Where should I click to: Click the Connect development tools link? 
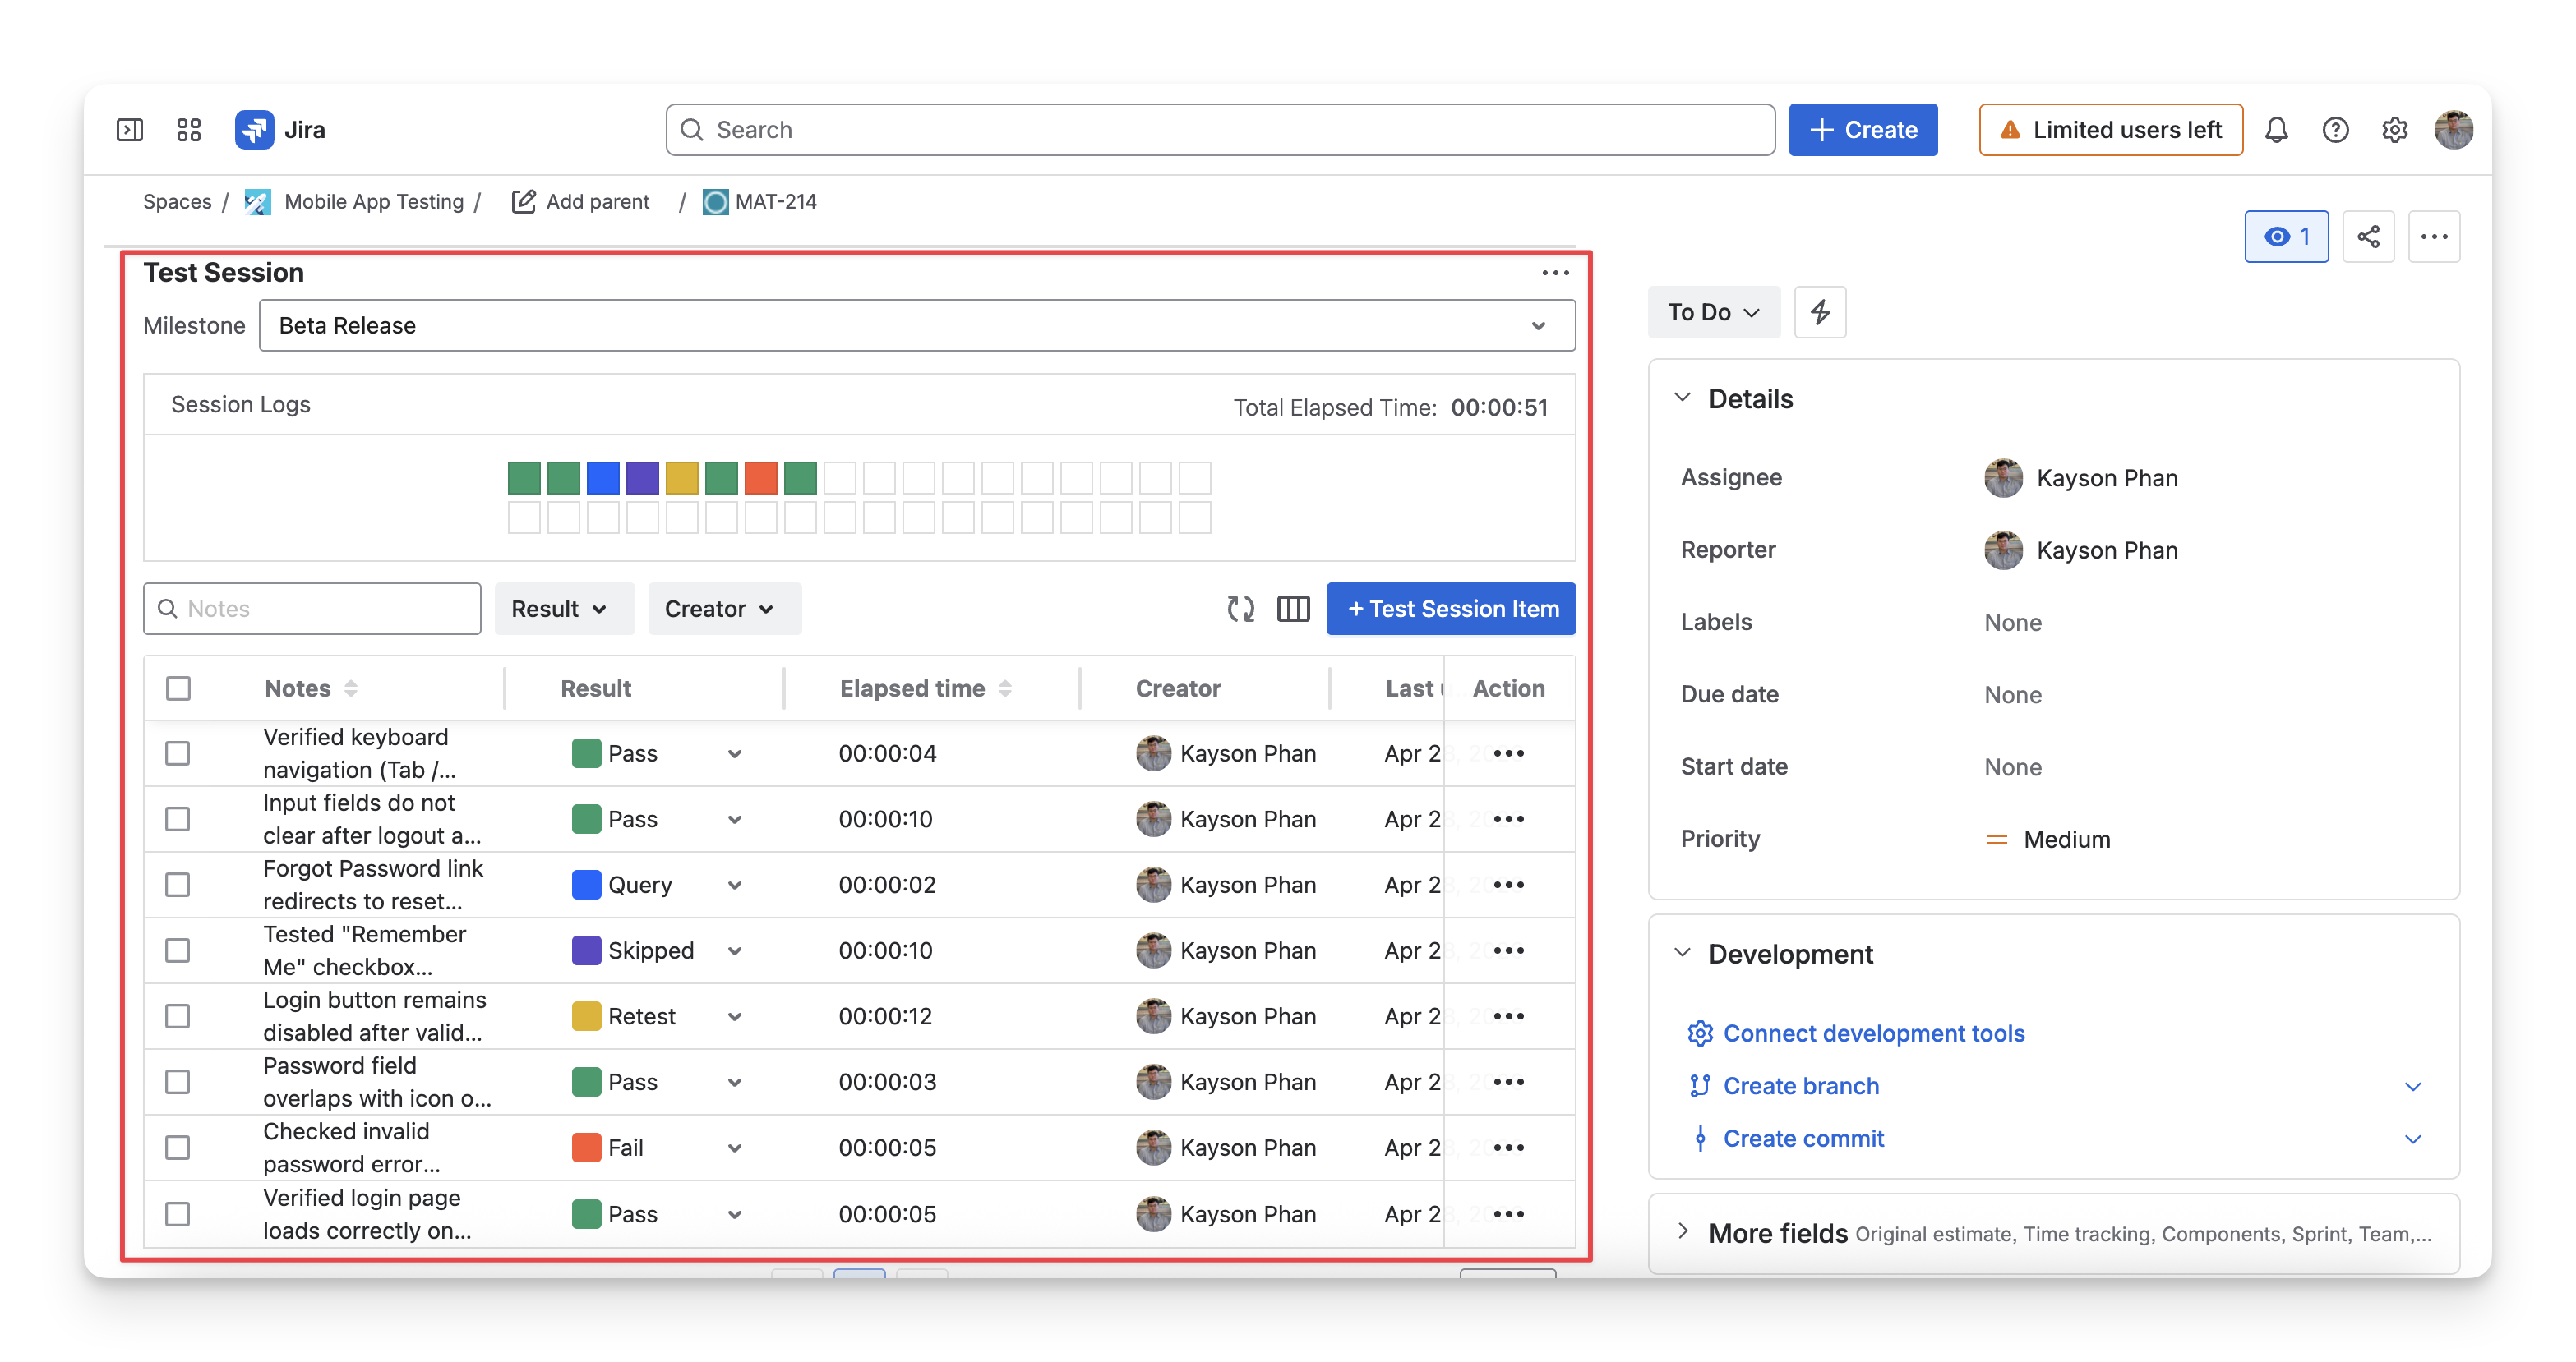[x=1873, y=1033]
